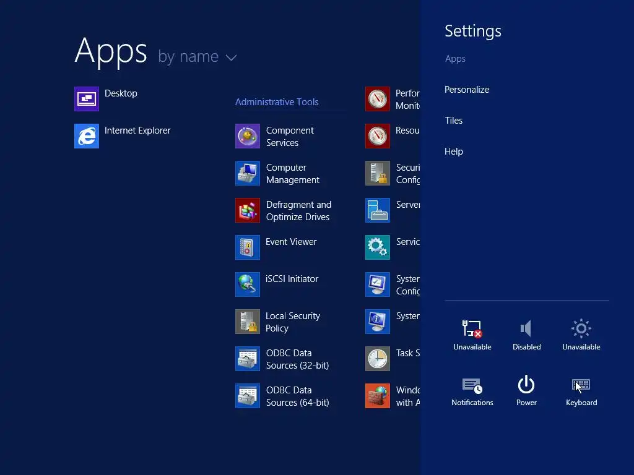Image resolution: width=634 pixels, height=475 pixels.
Task: Open Performance Monitor icon
Action: (378, 99)
